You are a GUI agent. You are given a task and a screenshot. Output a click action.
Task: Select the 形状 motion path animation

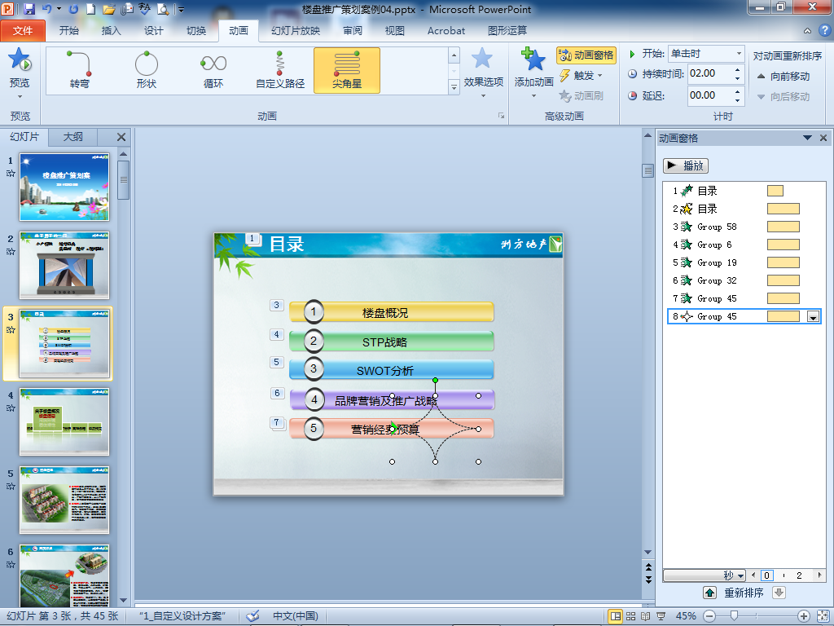point(147,70)
